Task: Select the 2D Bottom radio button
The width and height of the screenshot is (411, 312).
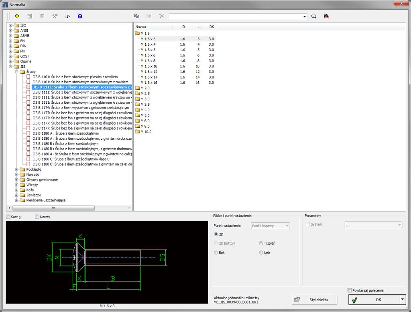Action: tap(216, 243)
